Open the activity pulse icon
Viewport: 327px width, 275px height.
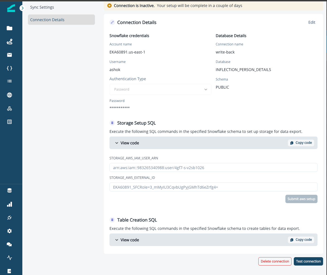(9, 258)
